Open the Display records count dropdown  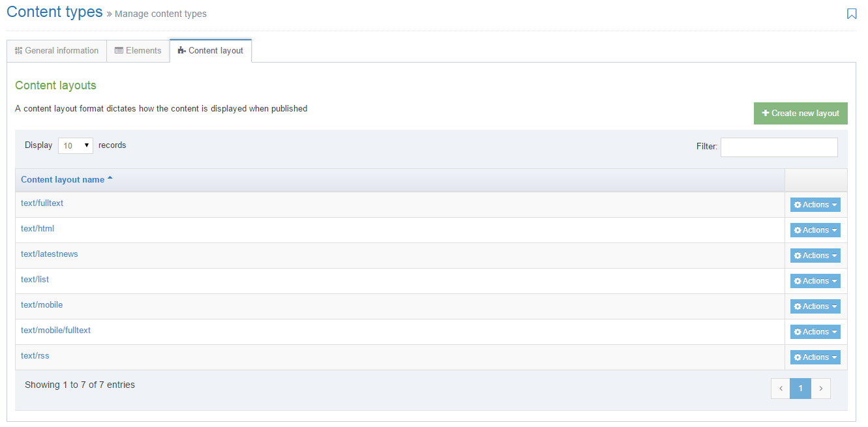(x=76, y=145)
